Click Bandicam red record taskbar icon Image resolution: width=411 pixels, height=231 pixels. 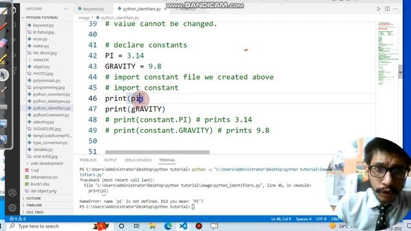[198, 226]
